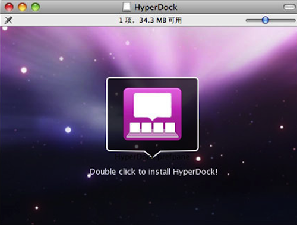Click the HyperDock window title text
Viewport: 297px width, 225px height.
click(x=156, y=8)
